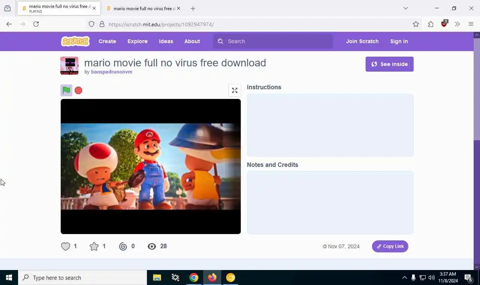
Task: Click the Nov 07, 2024 date text
Action: pos(343,246)
